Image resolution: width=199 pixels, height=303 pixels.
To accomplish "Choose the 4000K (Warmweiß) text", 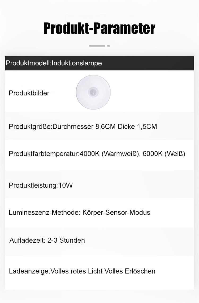I will click(x=109, y=154).
